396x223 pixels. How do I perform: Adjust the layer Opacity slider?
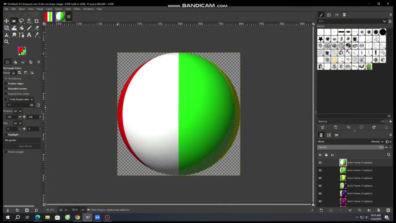pyautogui.click(x=351, y=147)
